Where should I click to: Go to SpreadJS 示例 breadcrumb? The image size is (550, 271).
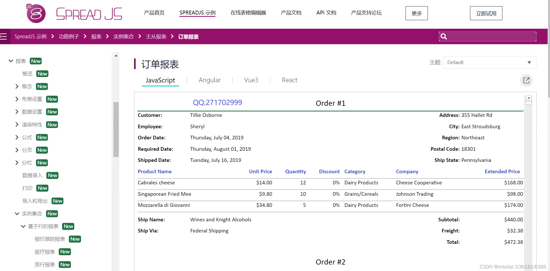(31, 36)
